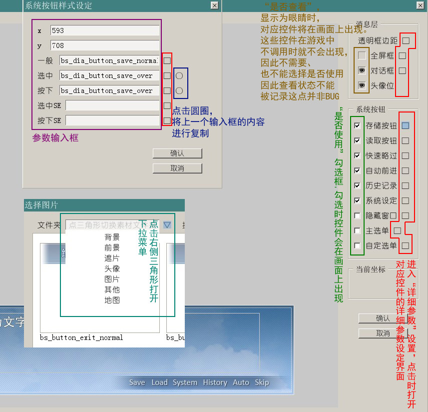
Task: Toggle the 头像位 eye visibility
Action: 362,85
